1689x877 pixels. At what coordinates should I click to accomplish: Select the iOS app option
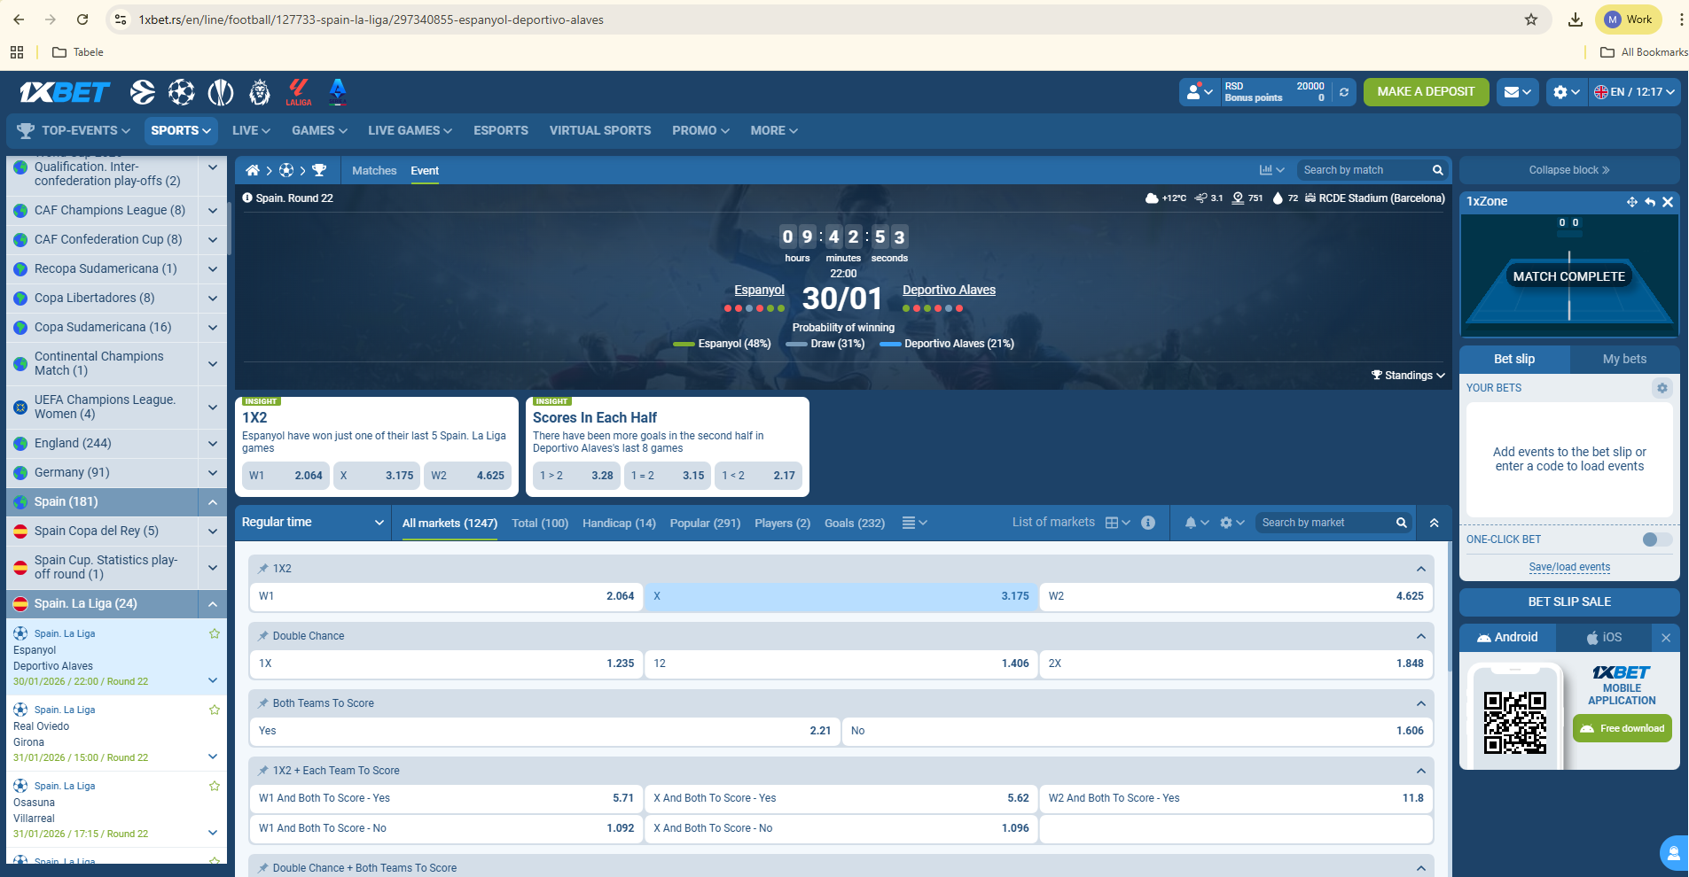[1604, 637]
